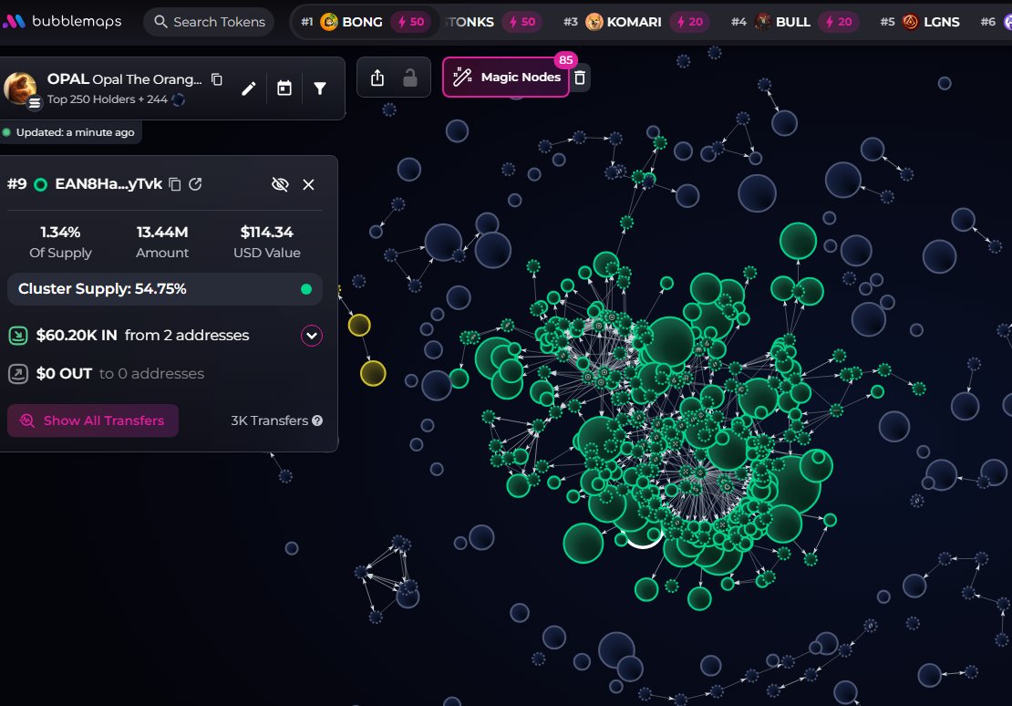Image resolution: width=1012 pixels, height=706 pixels.
Task: Go to the bubblemaps home logo
Action: pyautogui.click(x=61, y=22)
